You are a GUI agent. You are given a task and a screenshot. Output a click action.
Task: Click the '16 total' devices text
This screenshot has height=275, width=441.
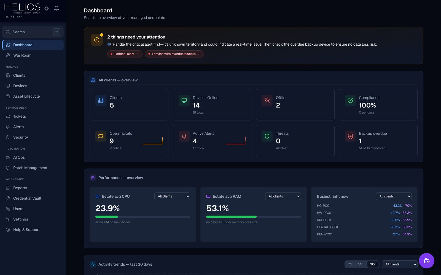coord(198,112)
